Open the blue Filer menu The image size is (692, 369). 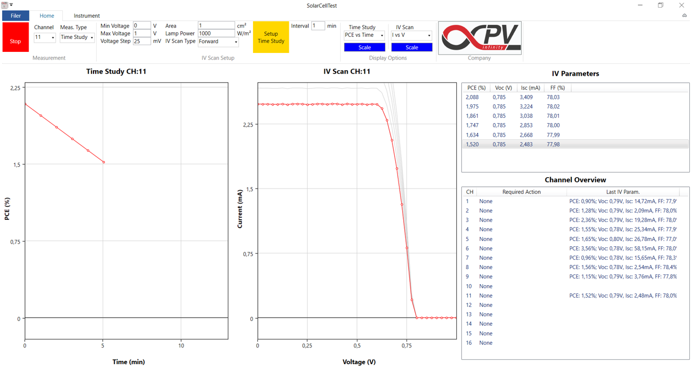coord(16,16)
